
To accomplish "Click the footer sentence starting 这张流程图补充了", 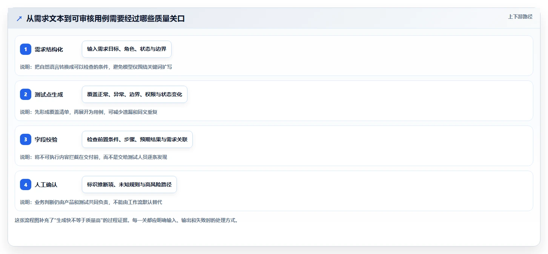I will (x=126, y=220).
